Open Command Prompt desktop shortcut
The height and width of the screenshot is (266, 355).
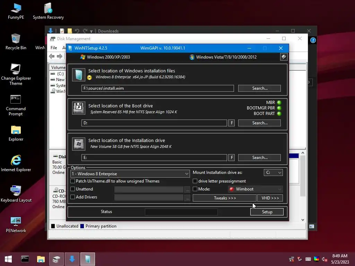16,105
